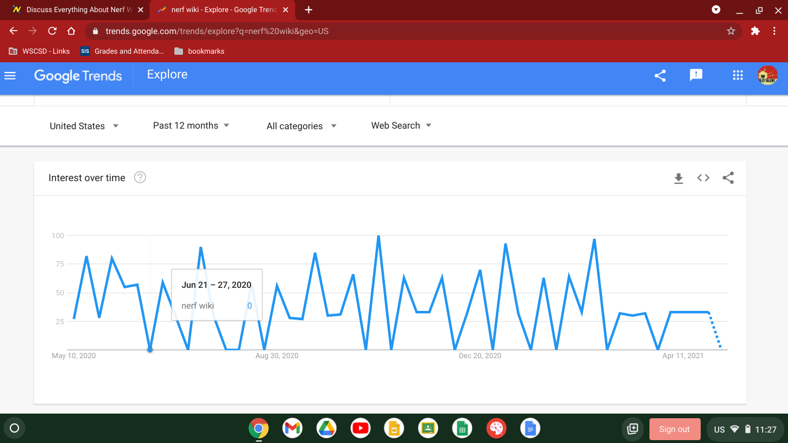Share the Interest over time chart
This screenshot has width=788, height=443.
pyautogui.click(x=728, y=178)
